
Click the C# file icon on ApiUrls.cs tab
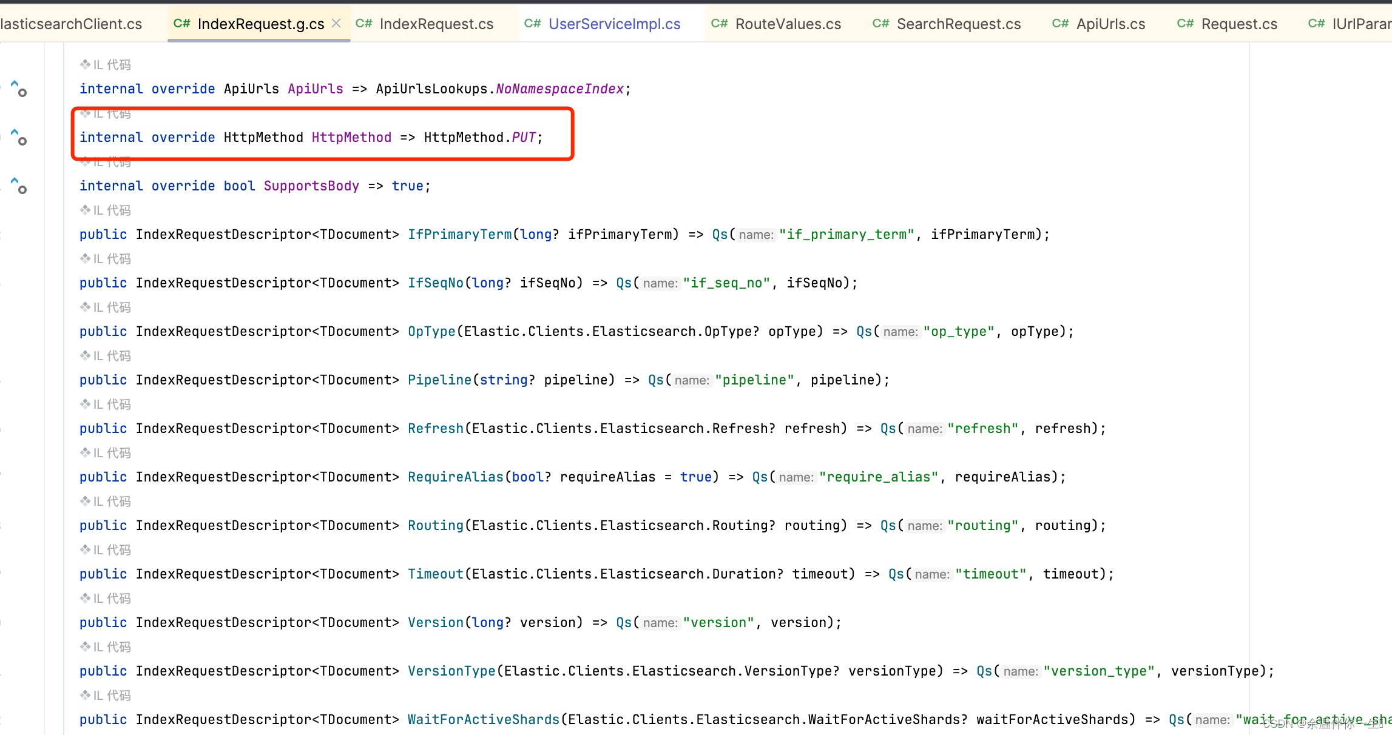(1059, 24)
